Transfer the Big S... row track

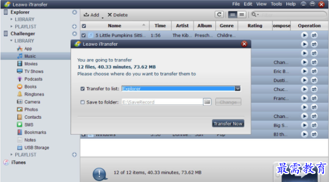[314, 125]
